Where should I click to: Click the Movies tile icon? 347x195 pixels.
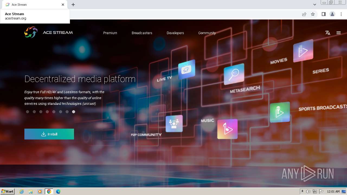(303, 51)
